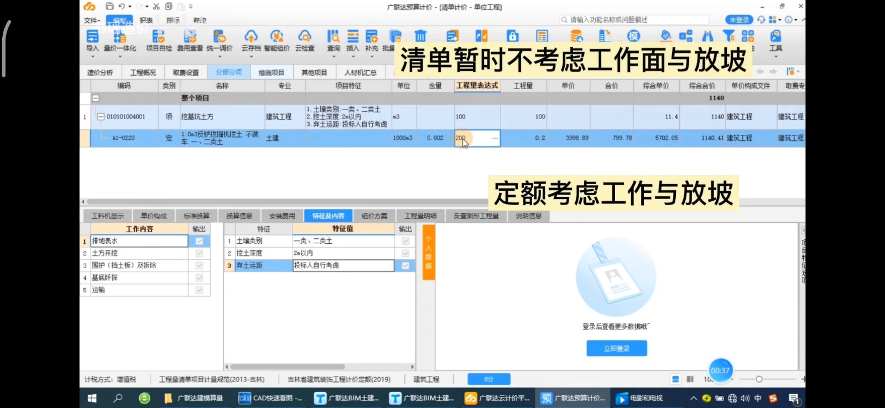Screen dimensions: 885x408
Task: Toggle output checkbox for 运输
Action: tap(199, 290)
